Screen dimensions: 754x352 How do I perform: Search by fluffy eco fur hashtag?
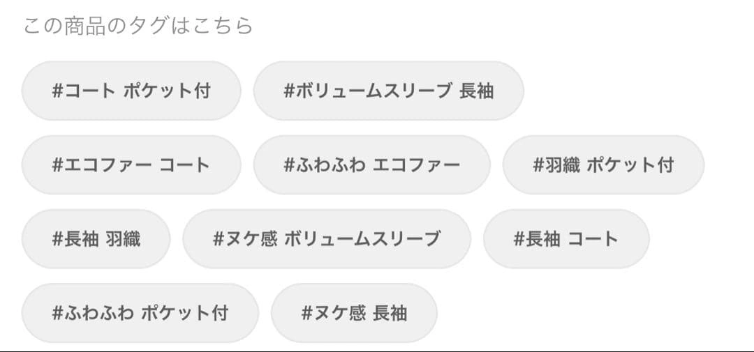(371, 165)
